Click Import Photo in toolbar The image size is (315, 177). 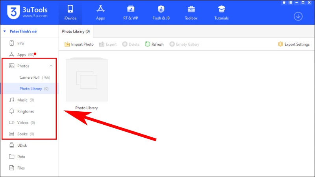tap(79, 44)
